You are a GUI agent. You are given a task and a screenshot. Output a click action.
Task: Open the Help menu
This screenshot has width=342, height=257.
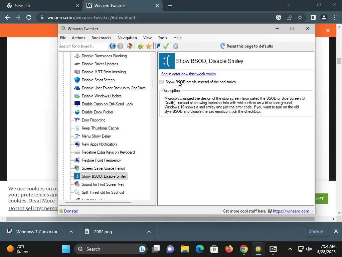pyautogui.click(x=177, y=38)
